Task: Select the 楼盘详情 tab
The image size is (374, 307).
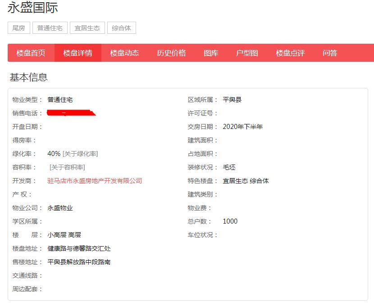Action: [78, 53]
